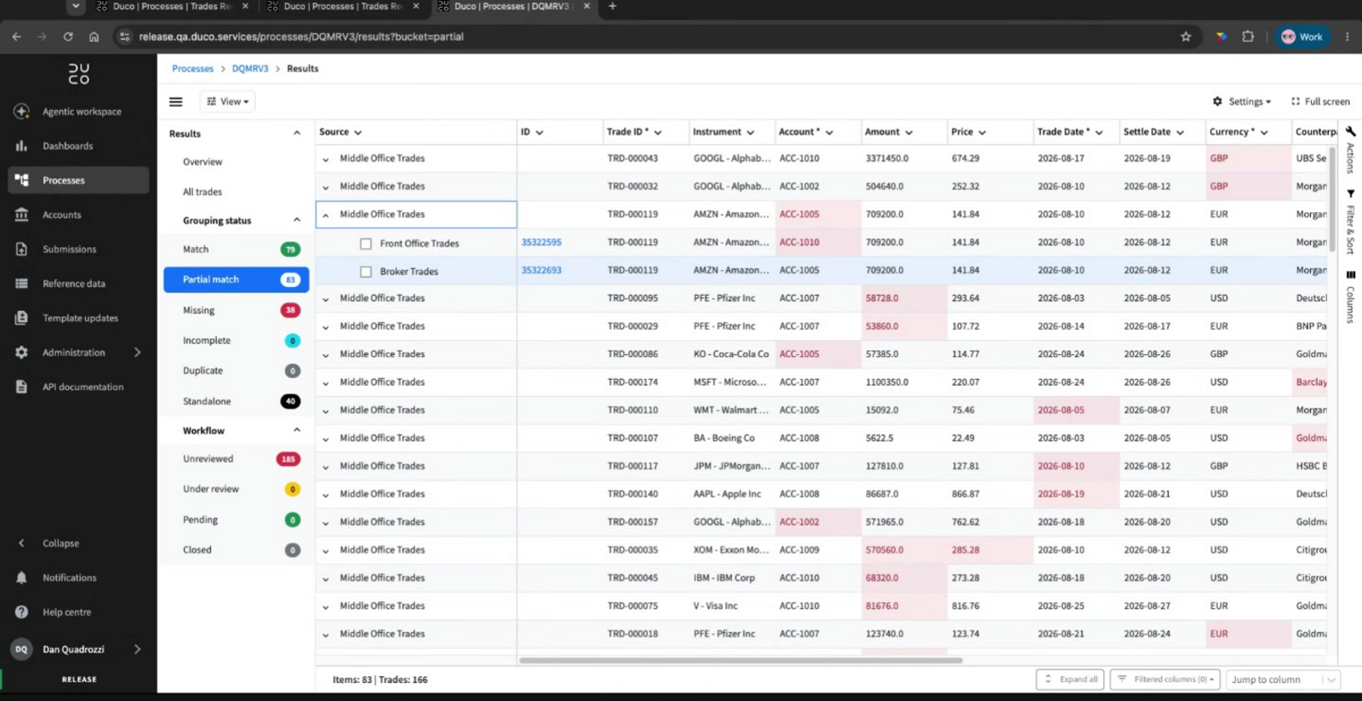Expand the TRD-000043 row

[325, 159]
